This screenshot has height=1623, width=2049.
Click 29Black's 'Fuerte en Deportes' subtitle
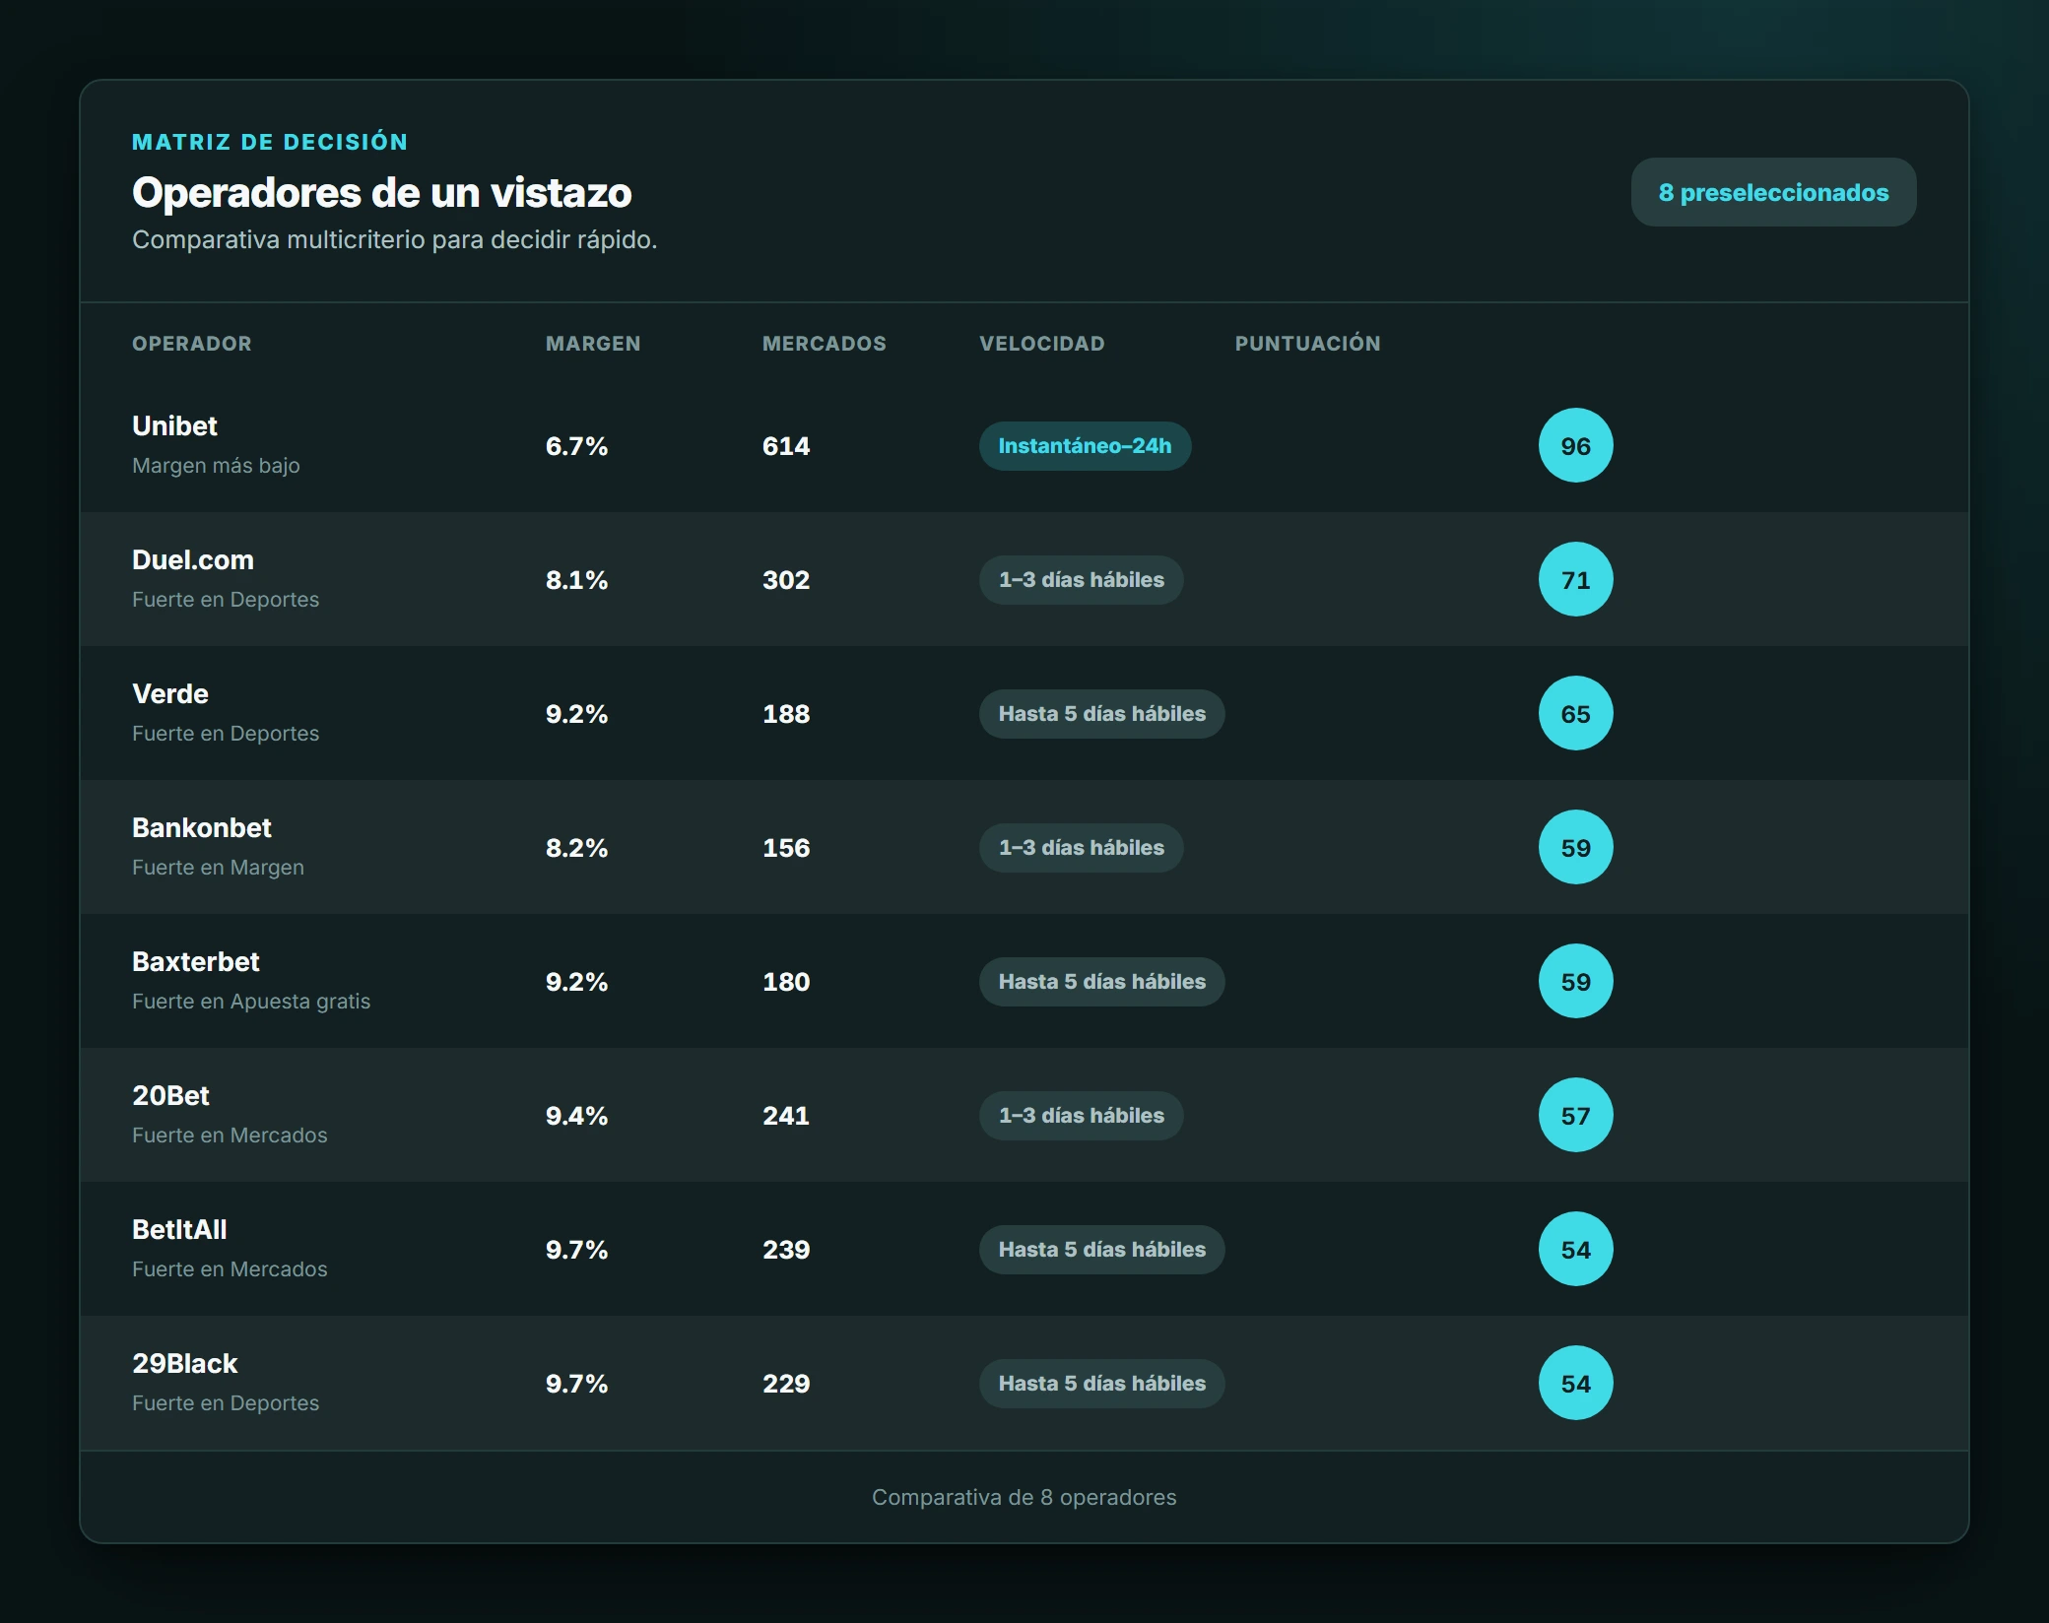pos(226,1403)
